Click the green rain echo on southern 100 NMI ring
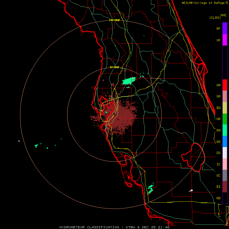Viewport: 229px width, 229px height. tap(150, 188)
